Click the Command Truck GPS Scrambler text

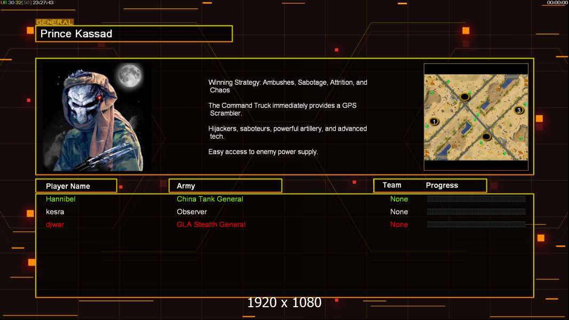(x=282, y=109)
